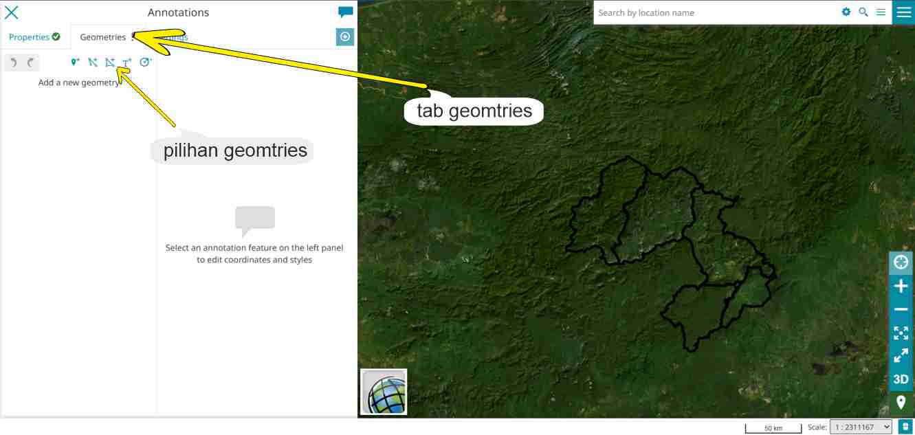Open the Scale dropdown
Image resolution: width=915 pixels, height=435 pixels.
(x=861, y=427)
